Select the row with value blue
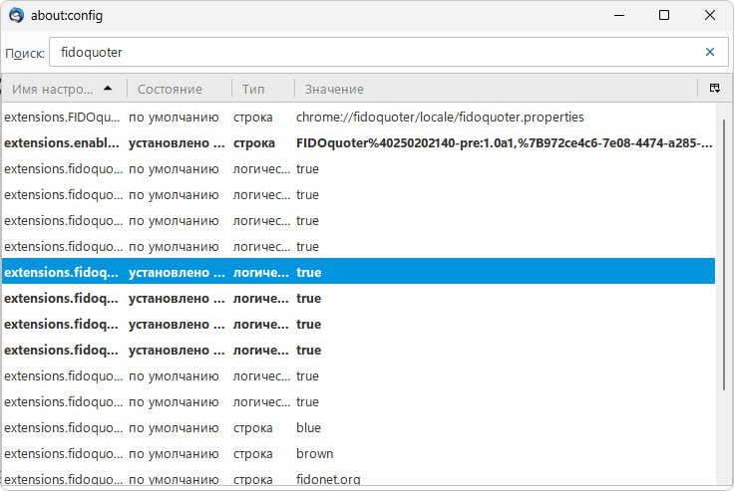 click(357, 427)
